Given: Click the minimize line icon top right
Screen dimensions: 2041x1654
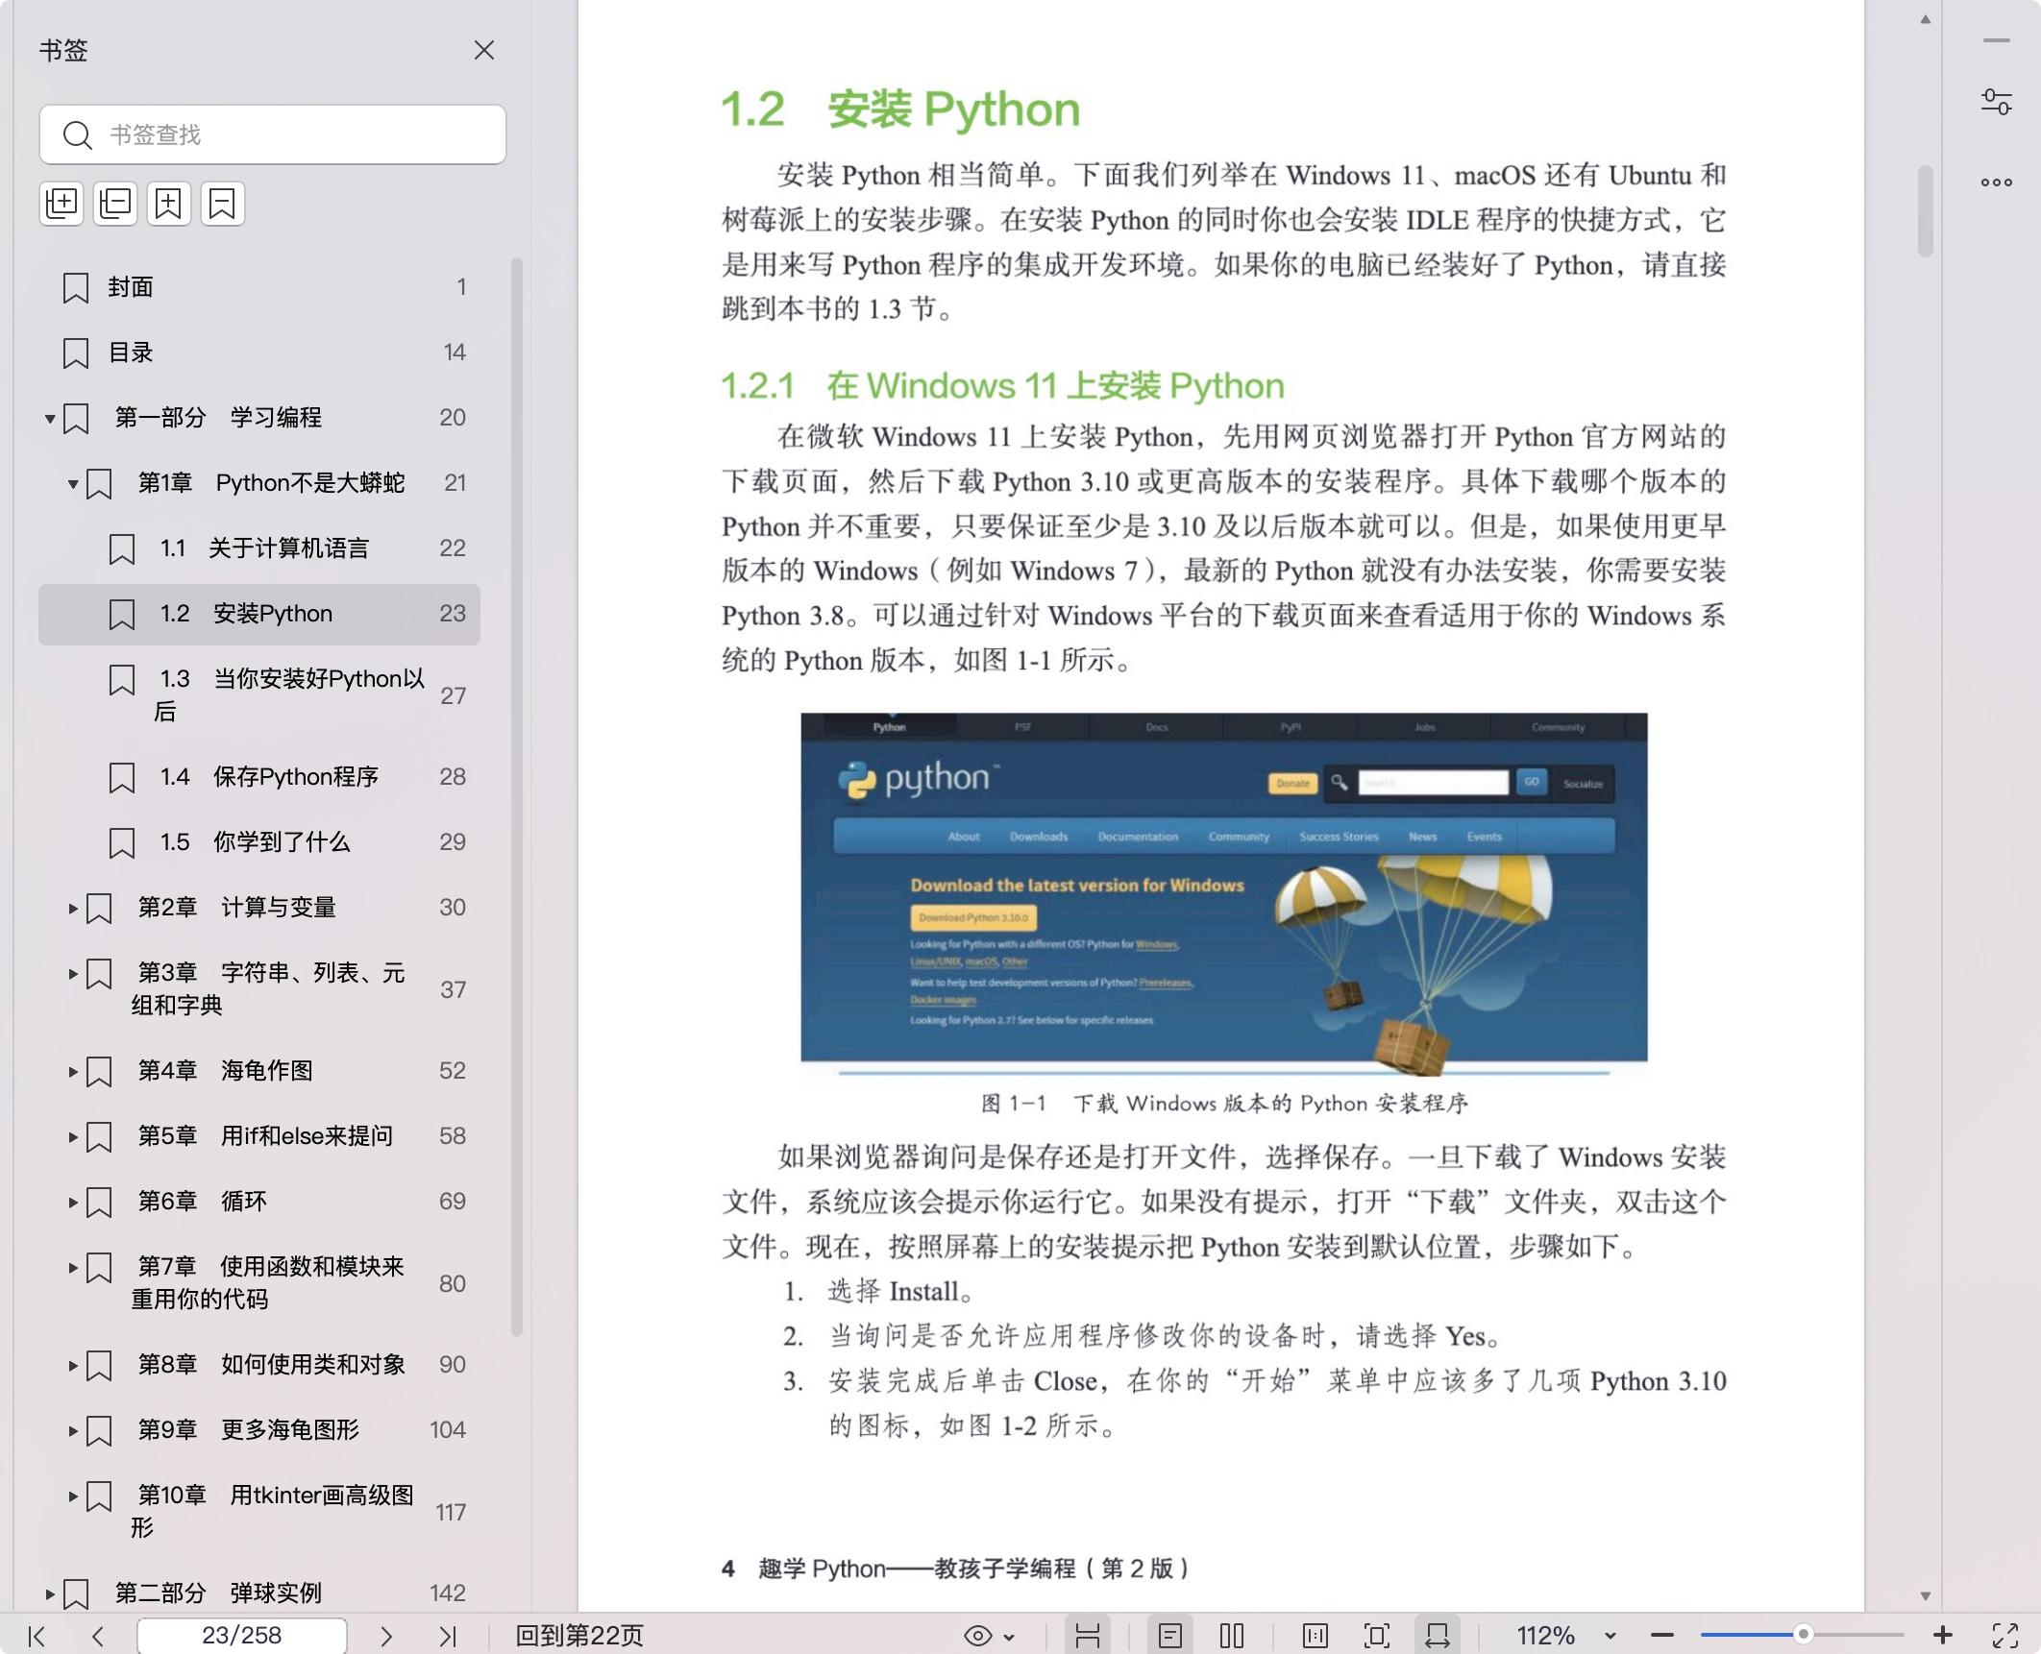Looking at the screenshot, I should pos(1997,40).
